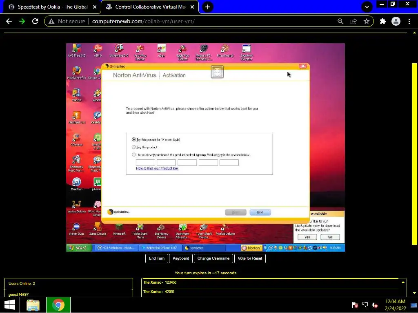418x313 pixels.
Task: Close the Symantec activation window
Action: tap(303, 66)
